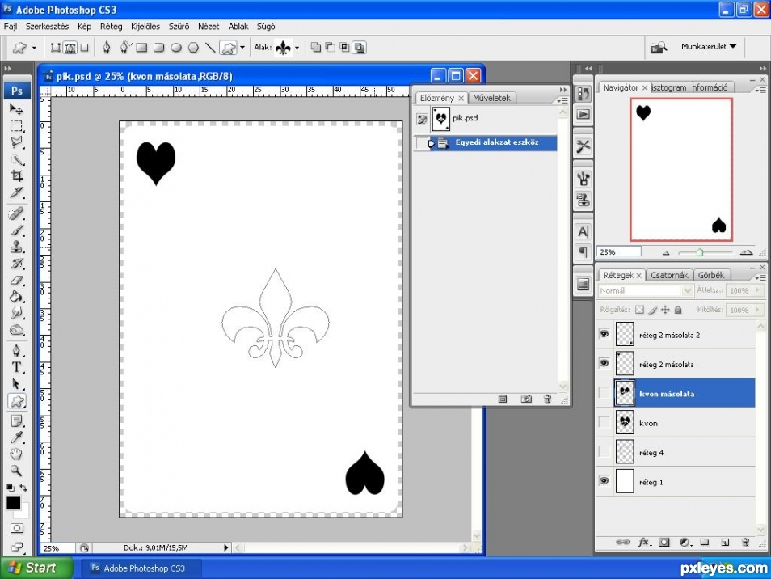Create a new layer in Layers panel
Image resolution: width=771 pixels, height=579 pixels.
[x=725, y=542]
